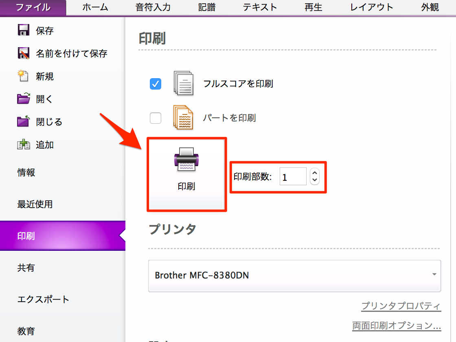Click the 名前を付けて保存 text label
Viewport: 456px width, 342px height.
(x=72, y=53)
